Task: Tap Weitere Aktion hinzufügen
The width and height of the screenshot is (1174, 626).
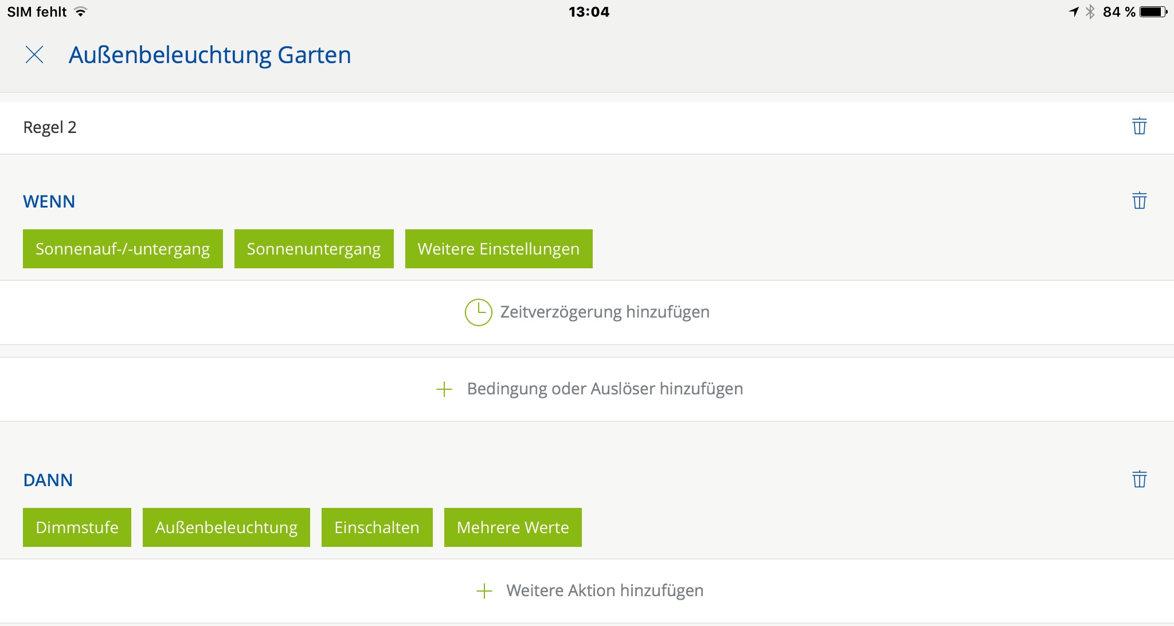Action: point(604,591)
